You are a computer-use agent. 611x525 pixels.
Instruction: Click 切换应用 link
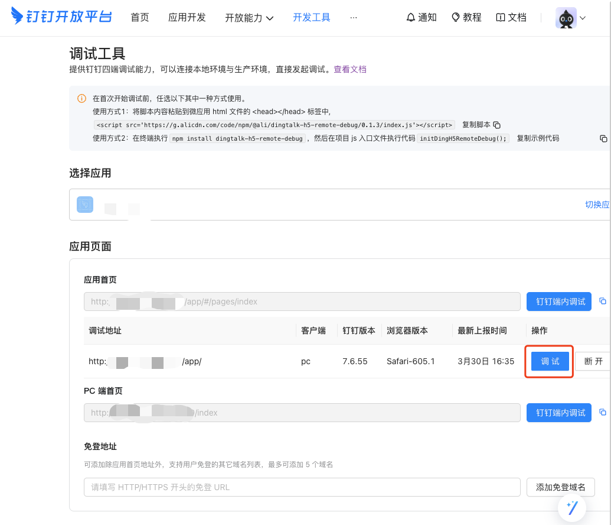tap(597, 205)
